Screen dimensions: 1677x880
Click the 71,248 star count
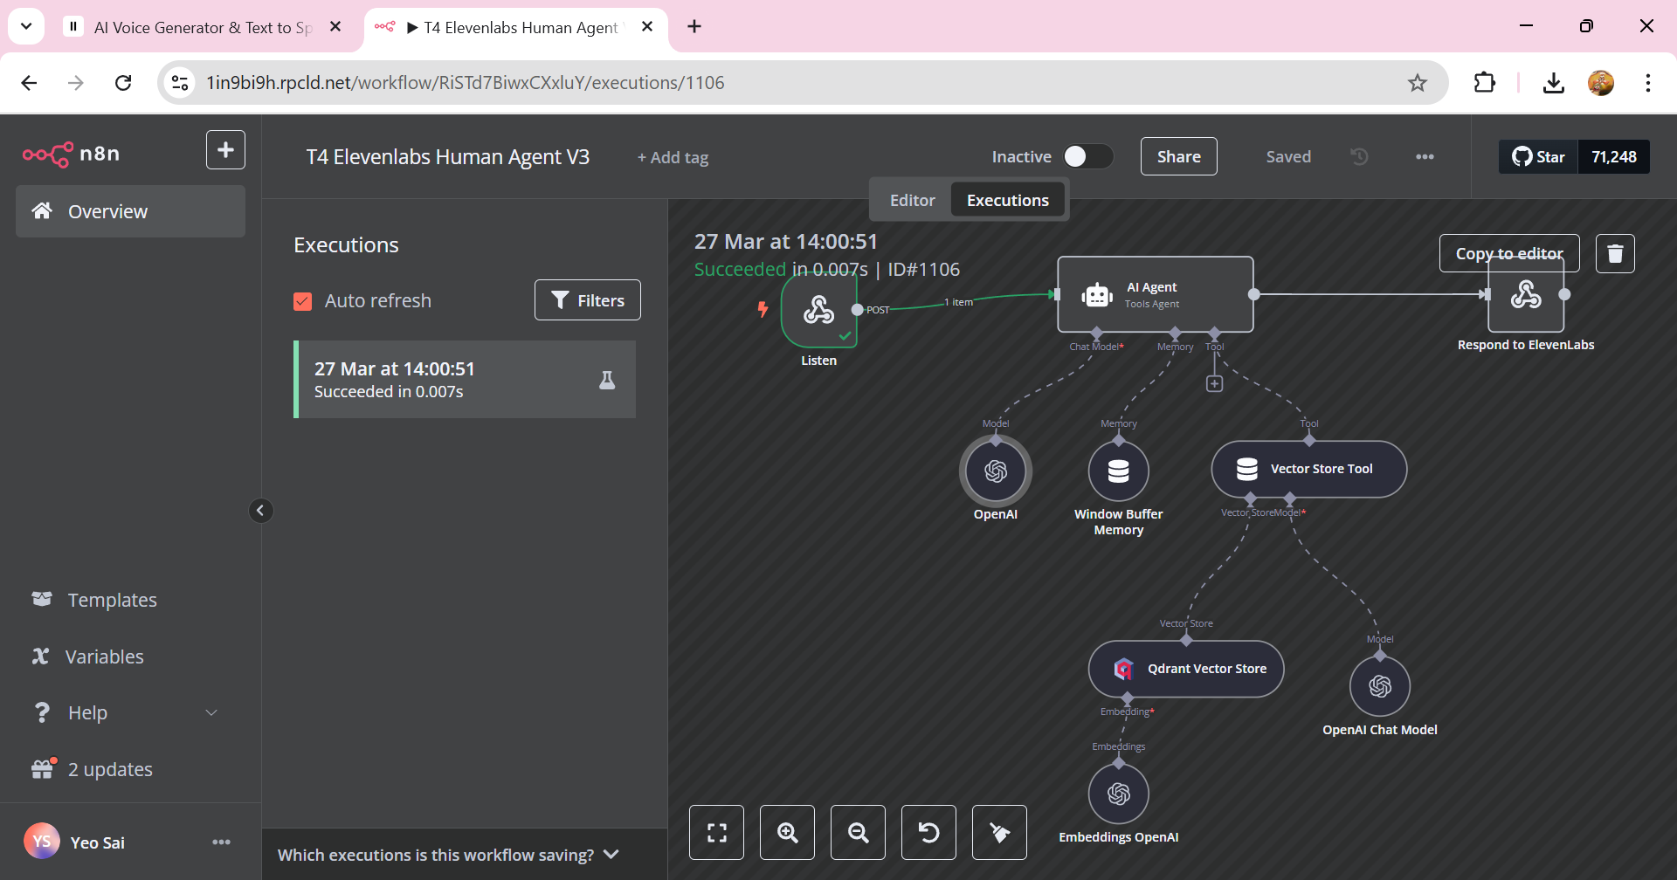tap(1613, 157)
